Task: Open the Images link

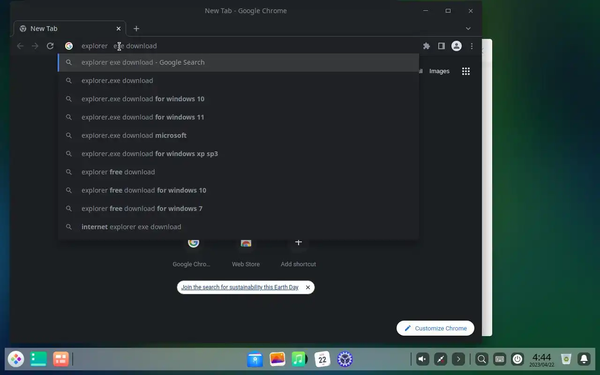Action: 439,71
